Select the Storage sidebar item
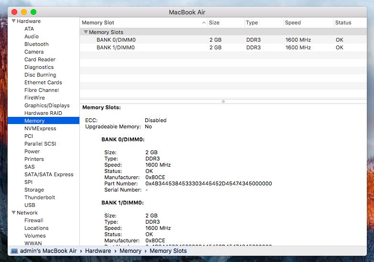374x262 pixels. [x=34, y=190]
